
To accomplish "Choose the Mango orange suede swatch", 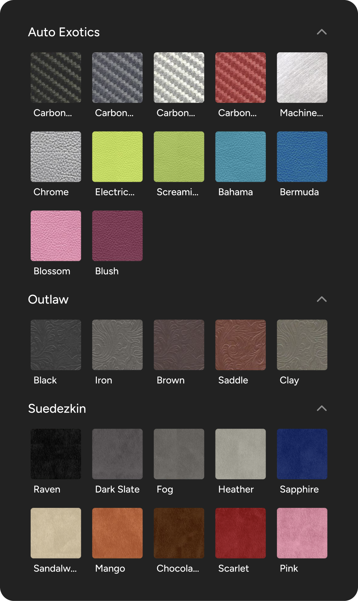I will 117,533.
